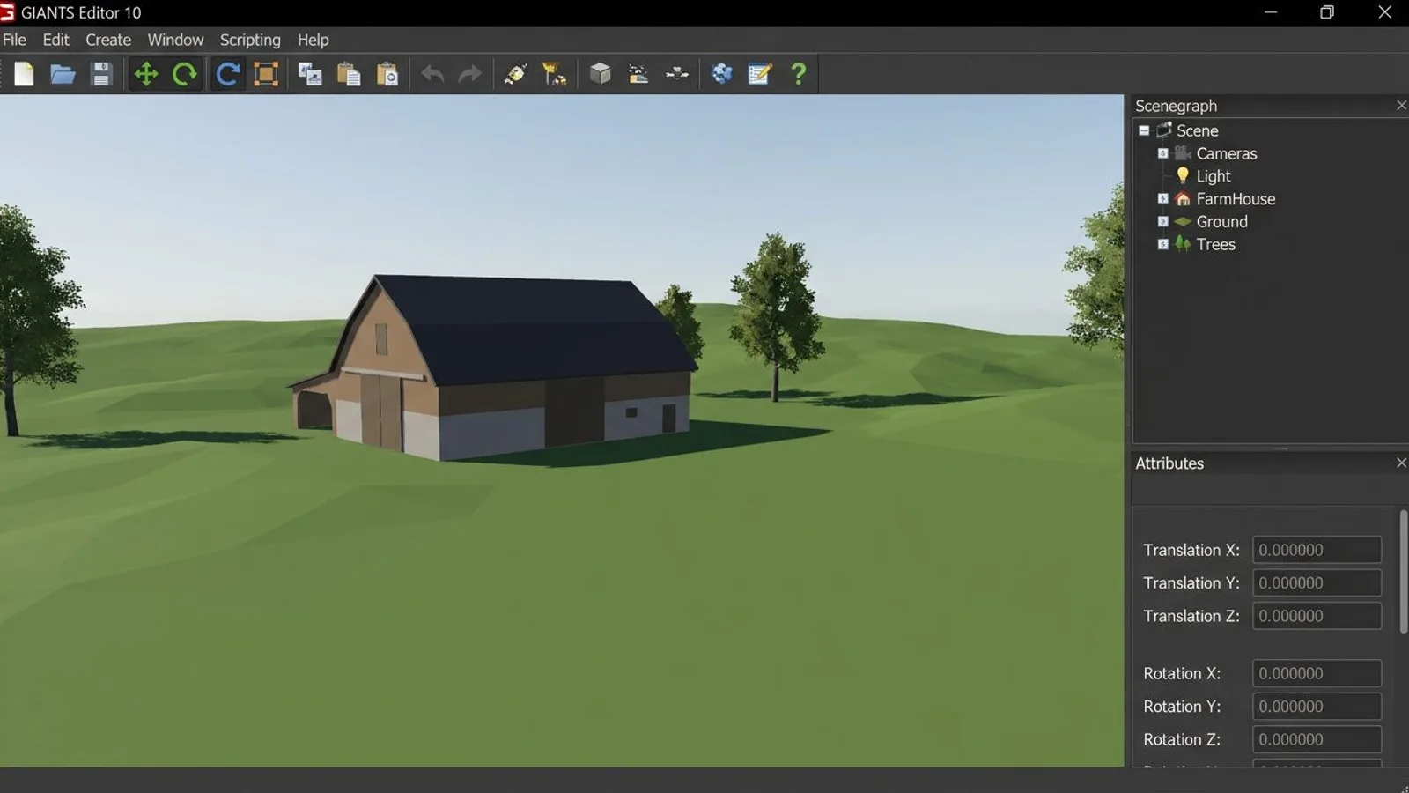Click the Attributes panel vertical scrollbar
The height and width of the screenshot is (793, 1409).
coord(1403,571)
